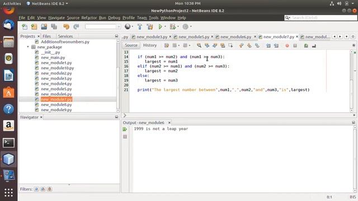358x201 pixels.
Task: Collapse the new_package tree node
Action: 28,47
